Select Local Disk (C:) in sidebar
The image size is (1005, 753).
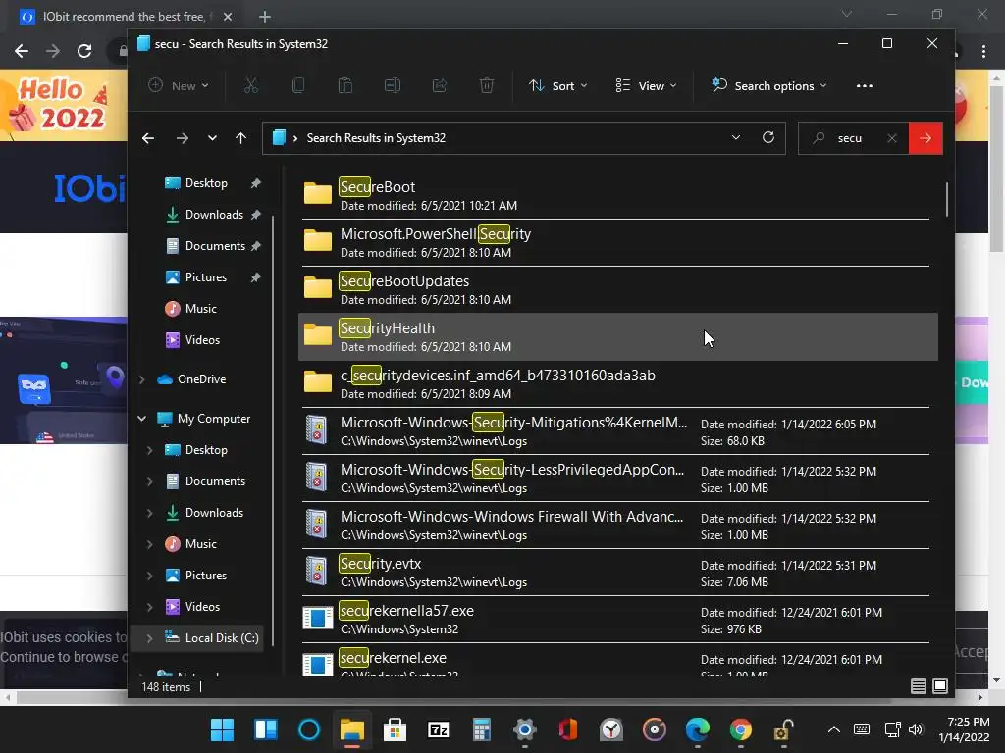point(196,638)
